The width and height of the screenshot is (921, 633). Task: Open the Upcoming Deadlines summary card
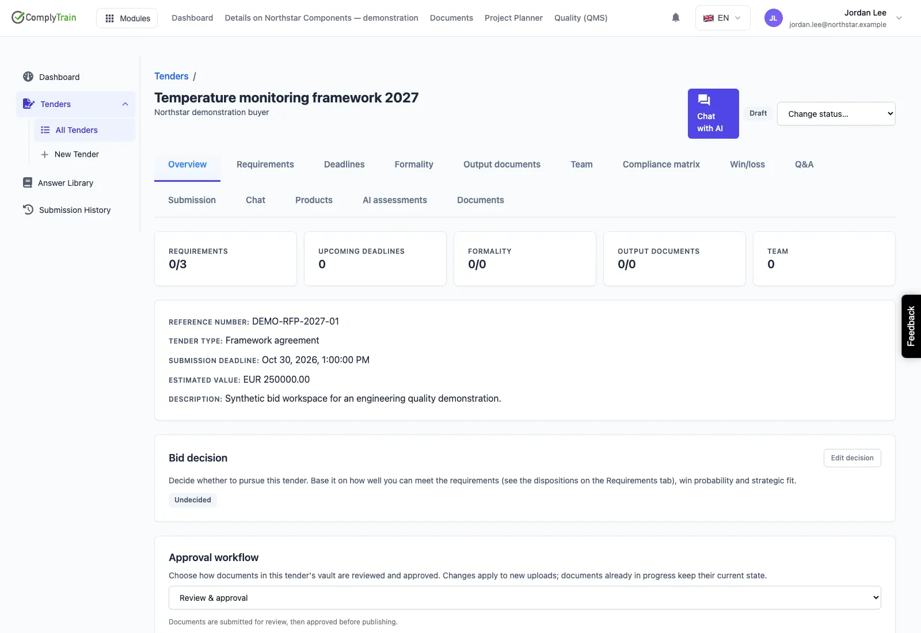(x=375, y=258)
